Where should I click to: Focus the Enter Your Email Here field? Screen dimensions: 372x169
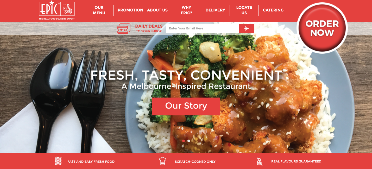[203, 28]
